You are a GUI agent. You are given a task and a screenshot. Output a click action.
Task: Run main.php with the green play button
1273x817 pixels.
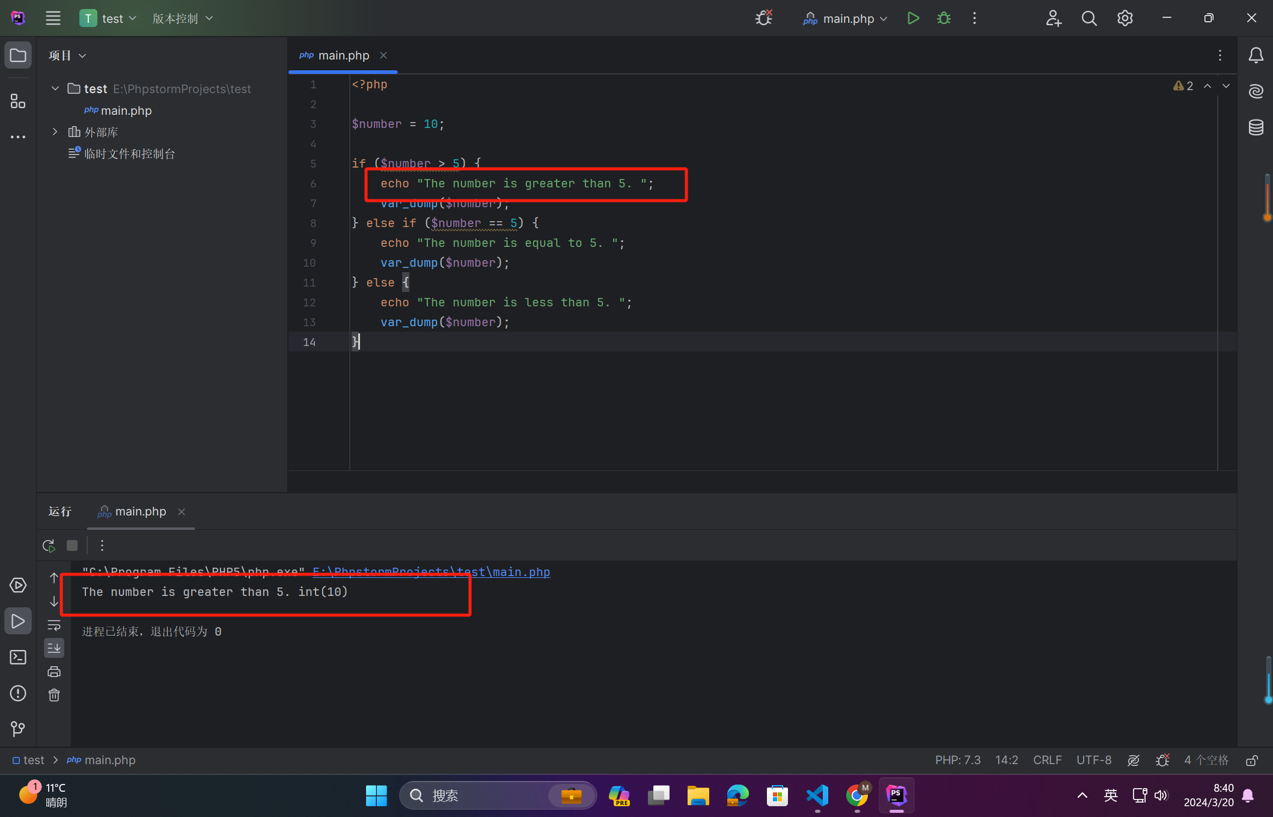pyautogui.click(x=913, y=19)
